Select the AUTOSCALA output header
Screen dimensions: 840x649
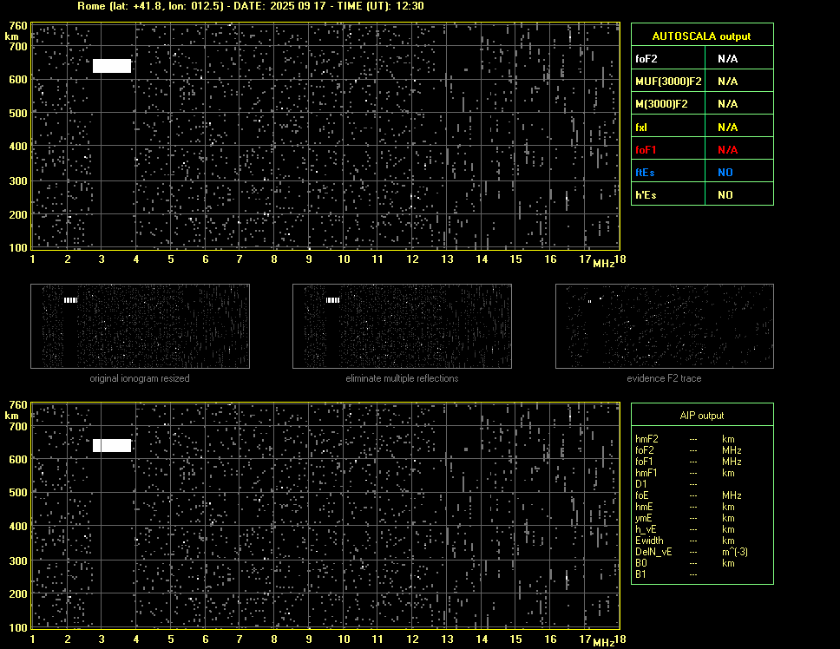701,36
